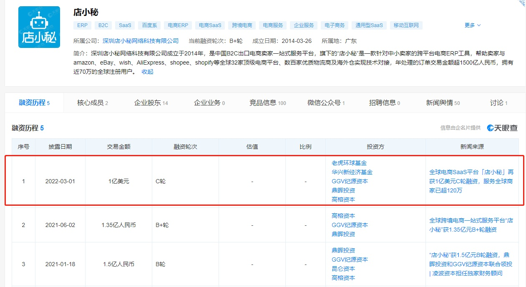Viewport: 526px width, 287px height.
Task: Click the date 2021-06-02 cell
Action: (60, 225)
